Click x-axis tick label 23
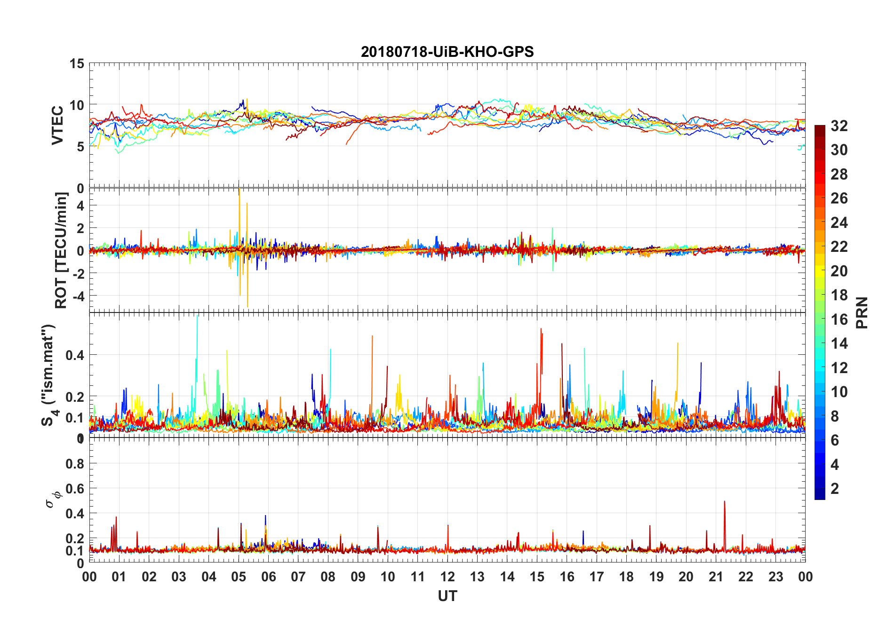This screenshot has height=625, width=895. coord(775,577)
